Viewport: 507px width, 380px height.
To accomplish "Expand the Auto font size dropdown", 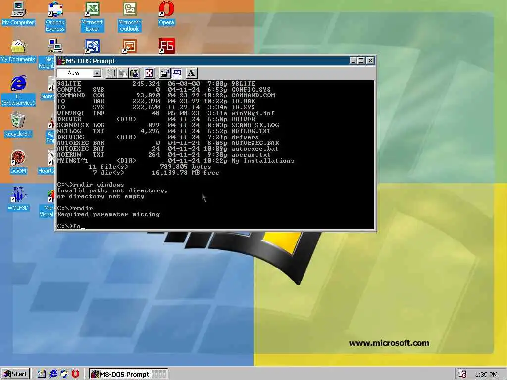I will click(x=97, y=73).
